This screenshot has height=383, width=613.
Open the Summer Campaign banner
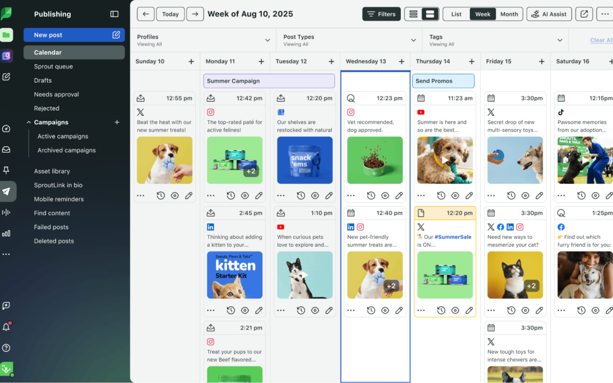tap(269, 81)
